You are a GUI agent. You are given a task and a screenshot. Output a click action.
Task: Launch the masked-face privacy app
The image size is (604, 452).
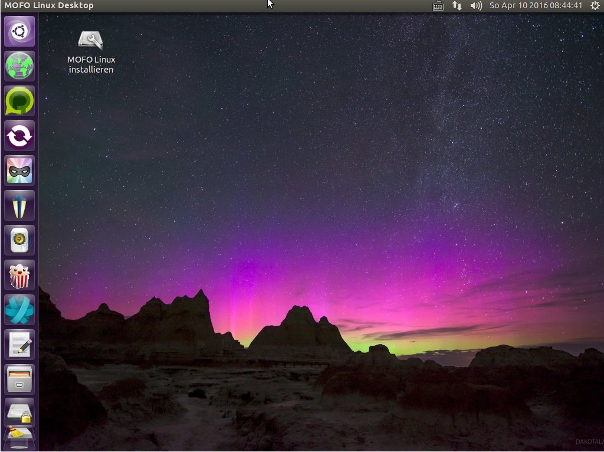[x=19, y=171]
